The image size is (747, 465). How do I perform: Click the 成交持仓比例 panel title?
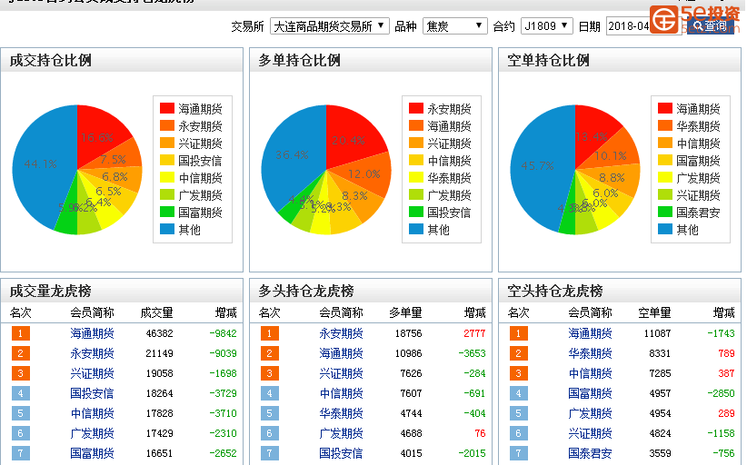click(x=51, y=61)
